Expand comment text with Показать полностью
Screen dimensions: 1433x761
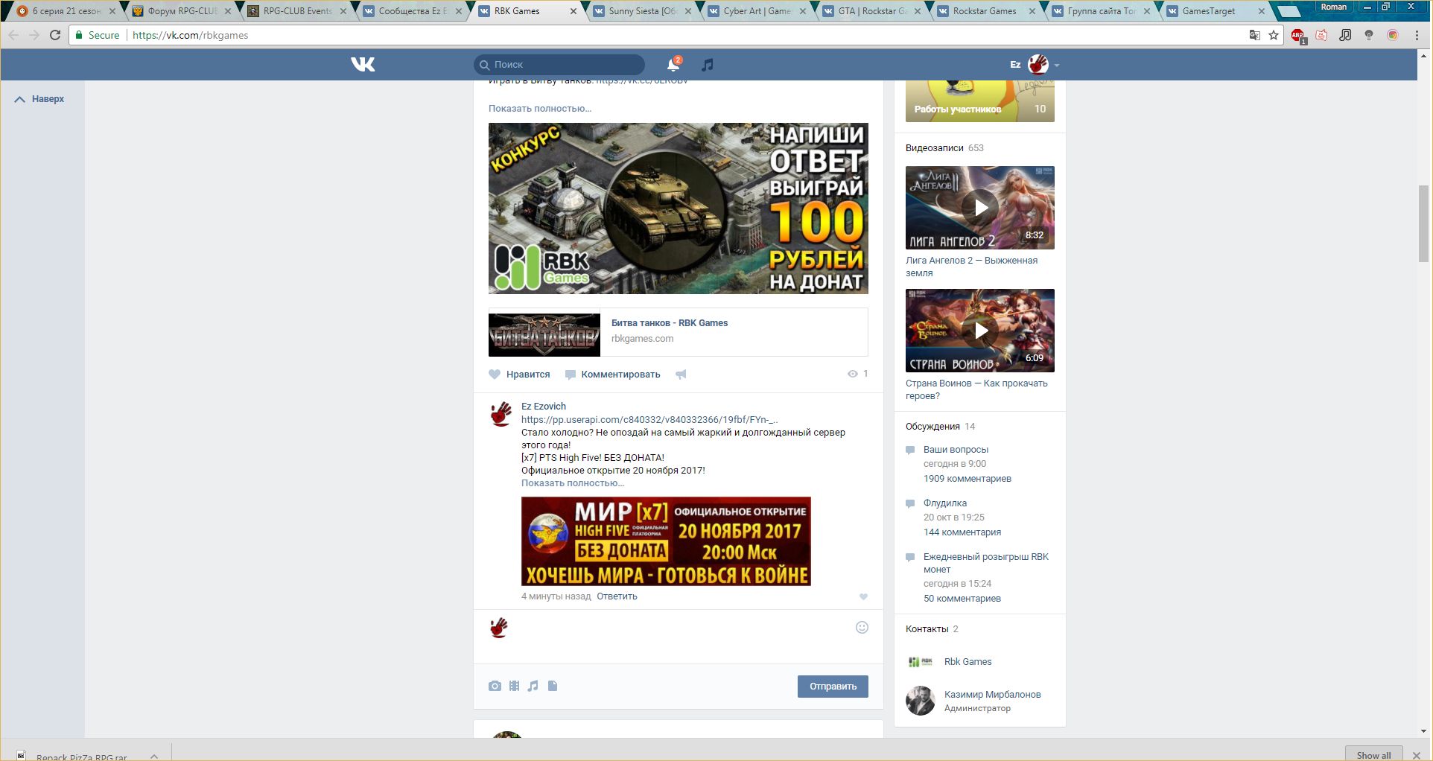572,483
